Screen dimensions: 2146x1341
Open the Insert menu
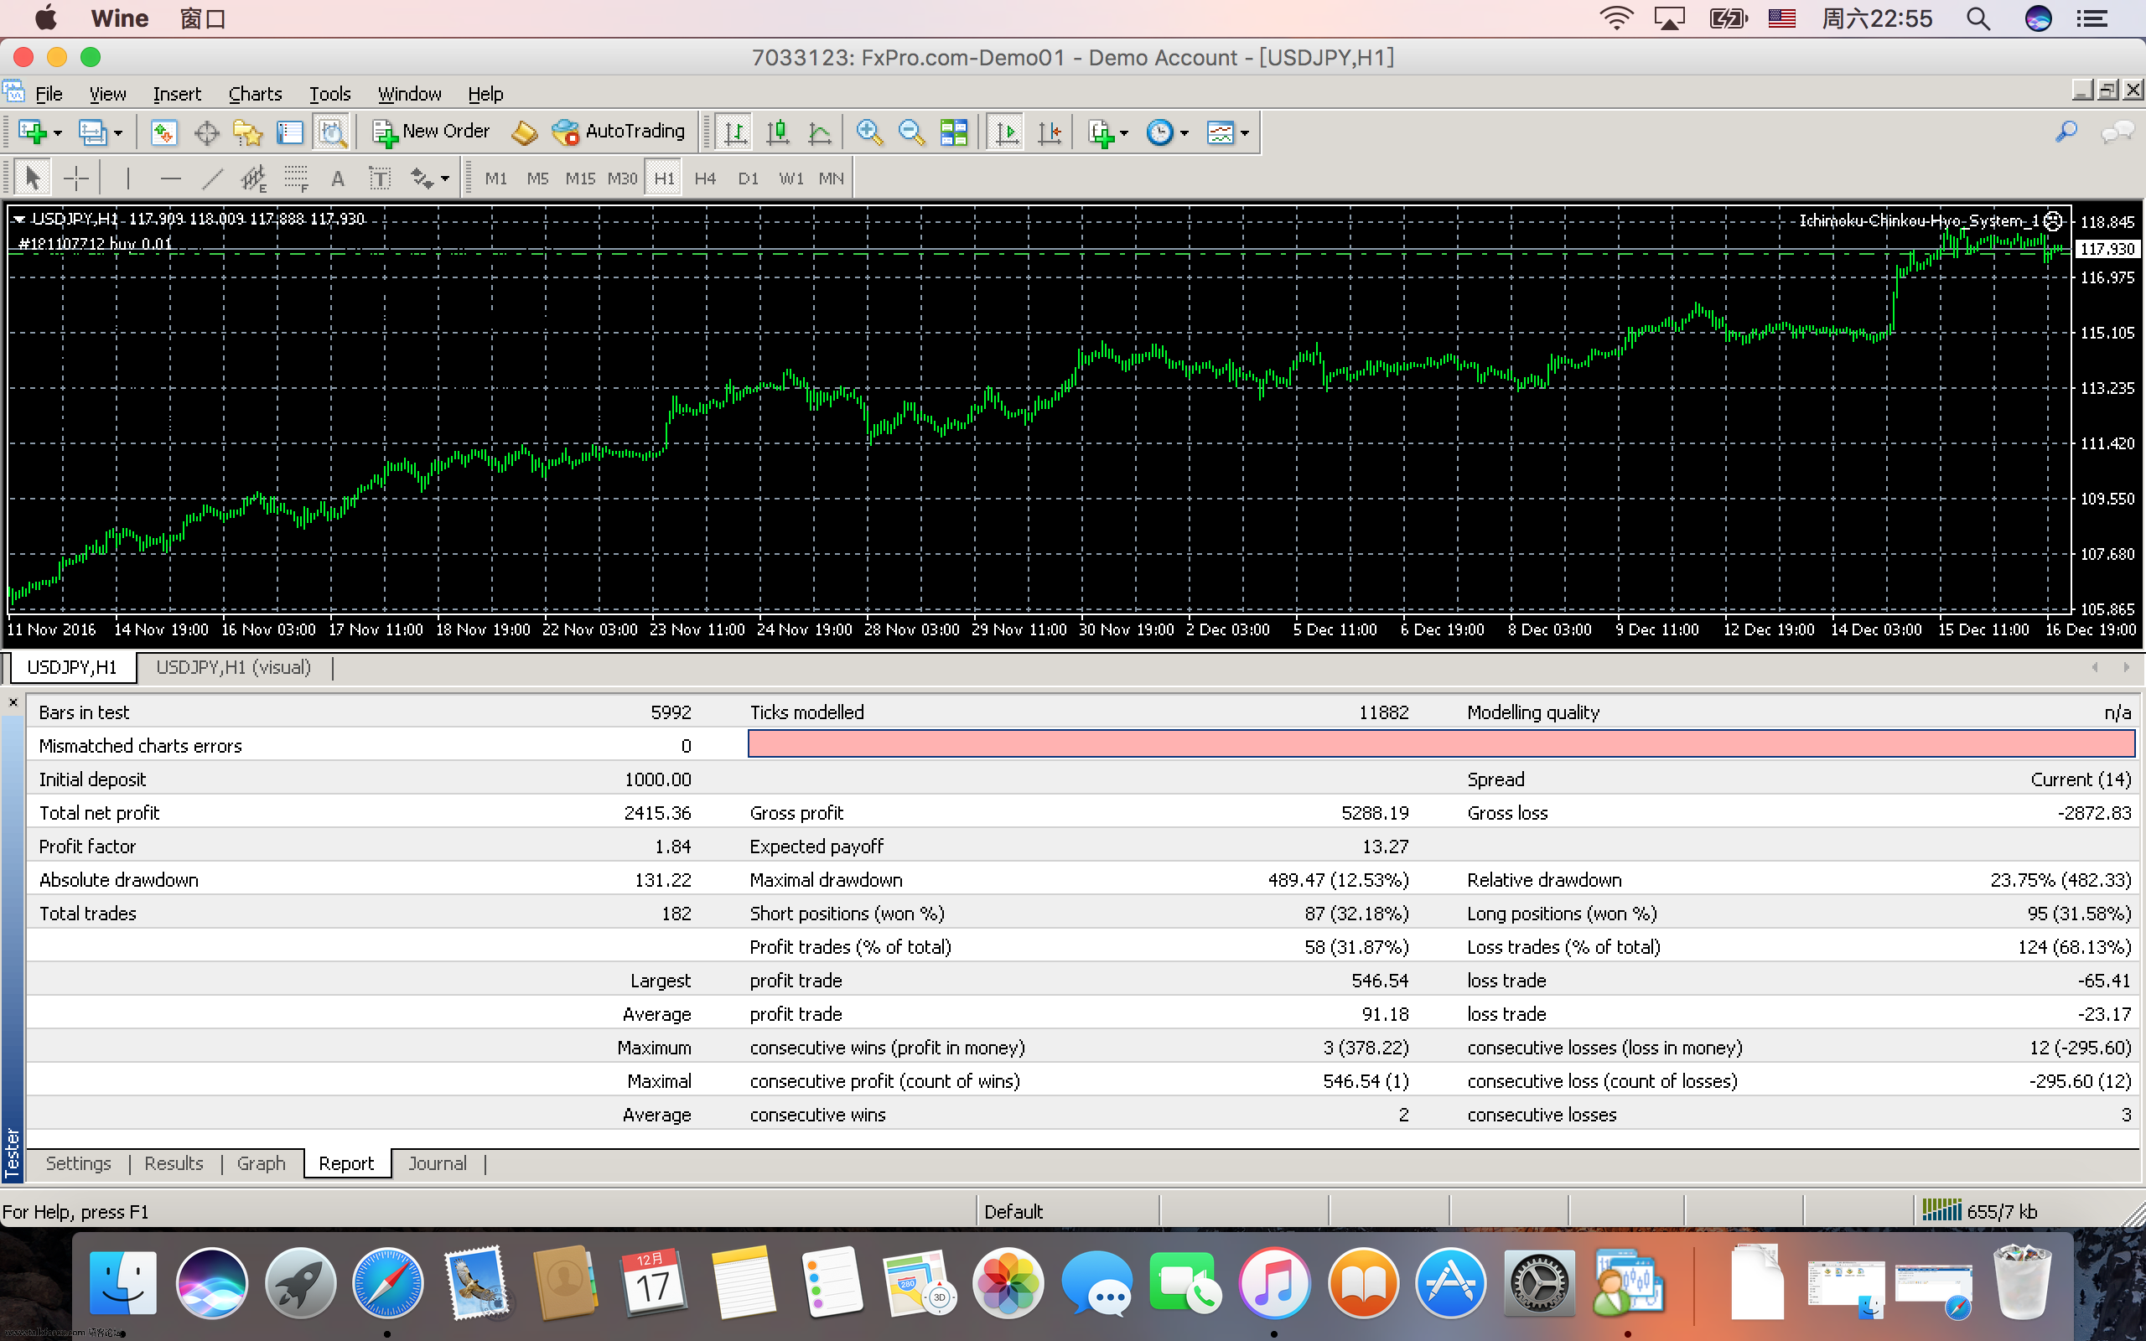click(x=177, y=93)
